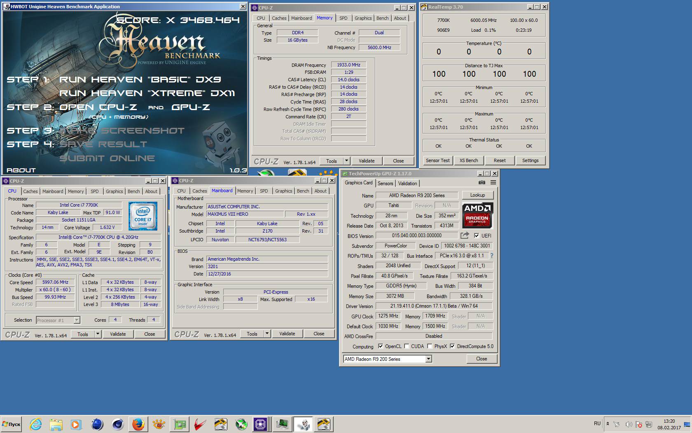Click the red swoosh taskbar icon

coord(200,424)
